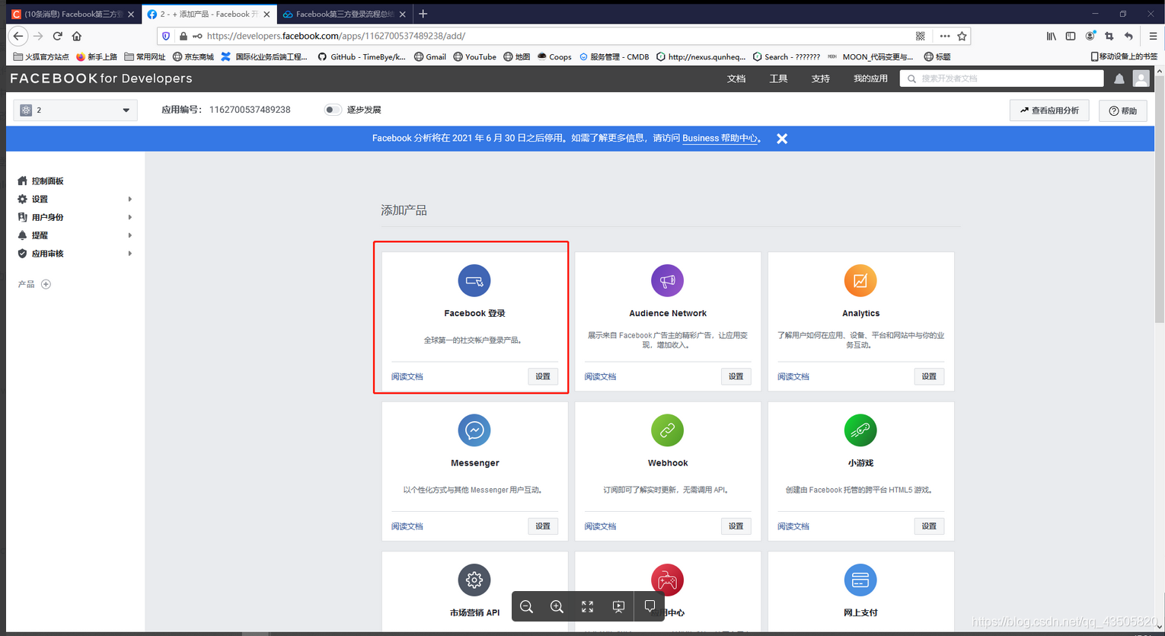Click the comment icon in viewer toolbar
The height and width of the screenshot is (636, 1165).
coord(650,606)
